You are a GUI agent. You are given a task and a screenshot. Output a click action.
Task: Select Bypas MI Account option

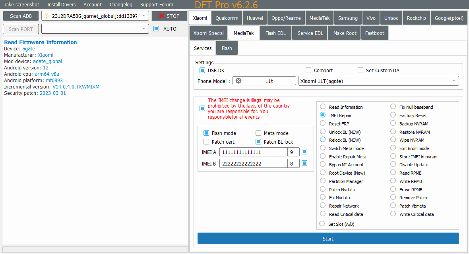click(323, 165)
